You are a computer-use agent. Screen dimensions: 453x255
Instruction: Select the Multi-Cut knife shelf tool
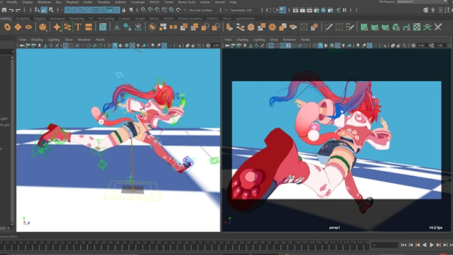(x=329, y=27)
